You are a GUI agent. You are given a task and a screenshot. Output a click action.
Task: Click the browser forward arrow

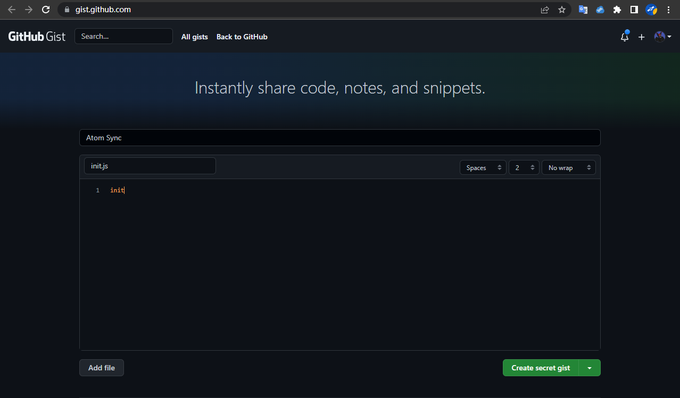(29, 10)
